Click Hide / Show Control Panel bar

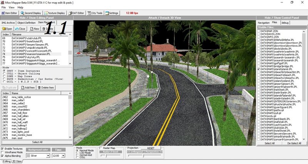coord(282,18)
